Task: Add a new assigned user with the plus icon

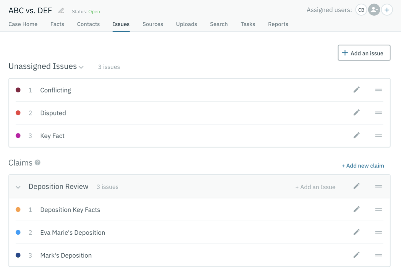Action: [x=387, y=10]
